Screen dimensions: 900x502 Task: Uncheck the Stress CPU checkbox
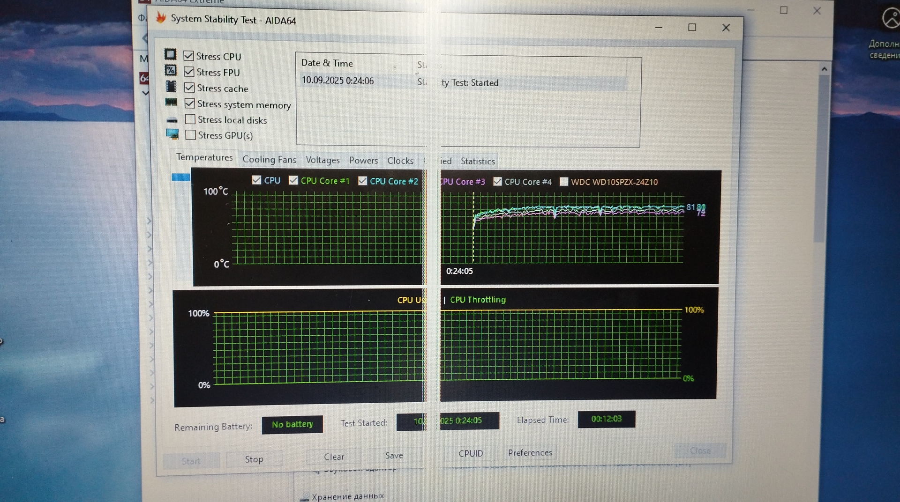pyautogui.click(x=188, y=56)
